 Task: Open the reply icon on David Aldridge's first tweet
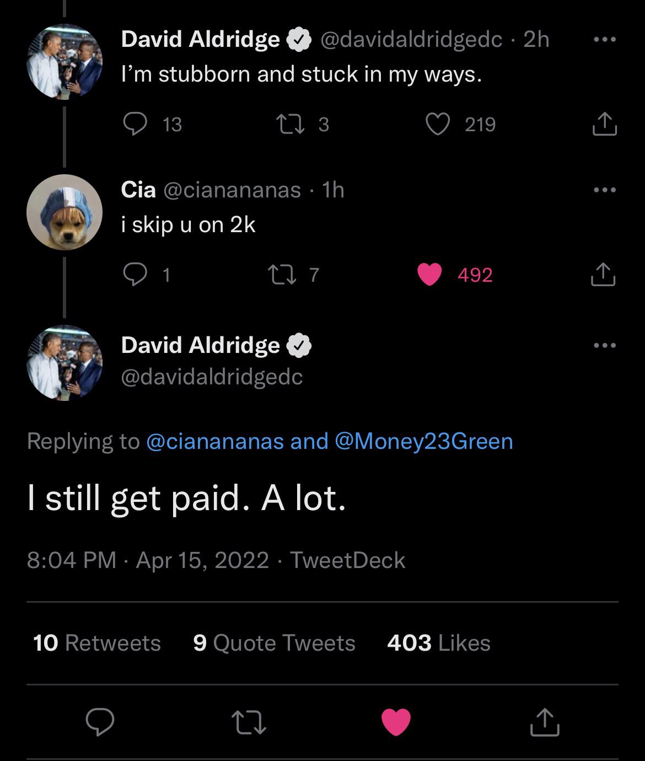134,124
